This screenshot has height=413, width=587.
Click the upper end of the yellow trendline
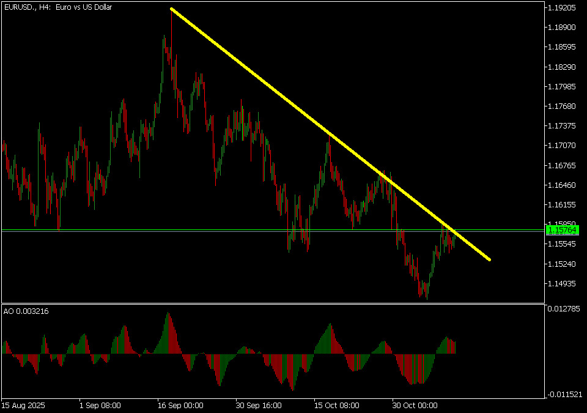(172, 9)
